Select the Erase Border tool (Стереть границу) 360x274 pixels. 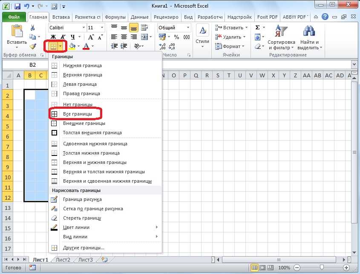[x=82, y=218]
